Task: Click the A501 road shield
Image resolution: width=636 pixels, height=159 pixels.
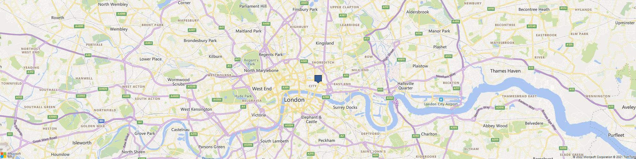Action: [x=304, y=61]
